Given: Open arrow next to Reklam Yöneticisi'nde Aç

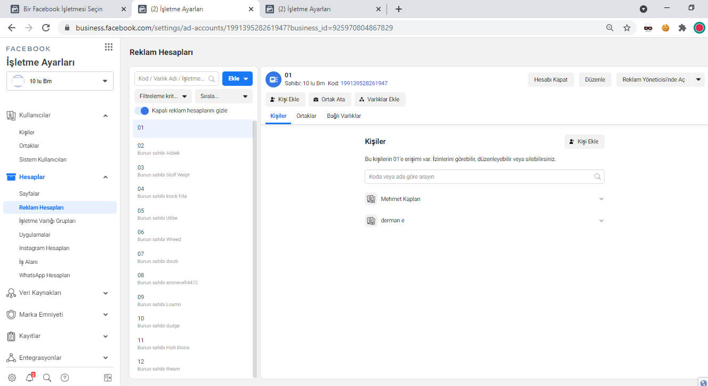Looking at the screenshot, I should (698, 79).
